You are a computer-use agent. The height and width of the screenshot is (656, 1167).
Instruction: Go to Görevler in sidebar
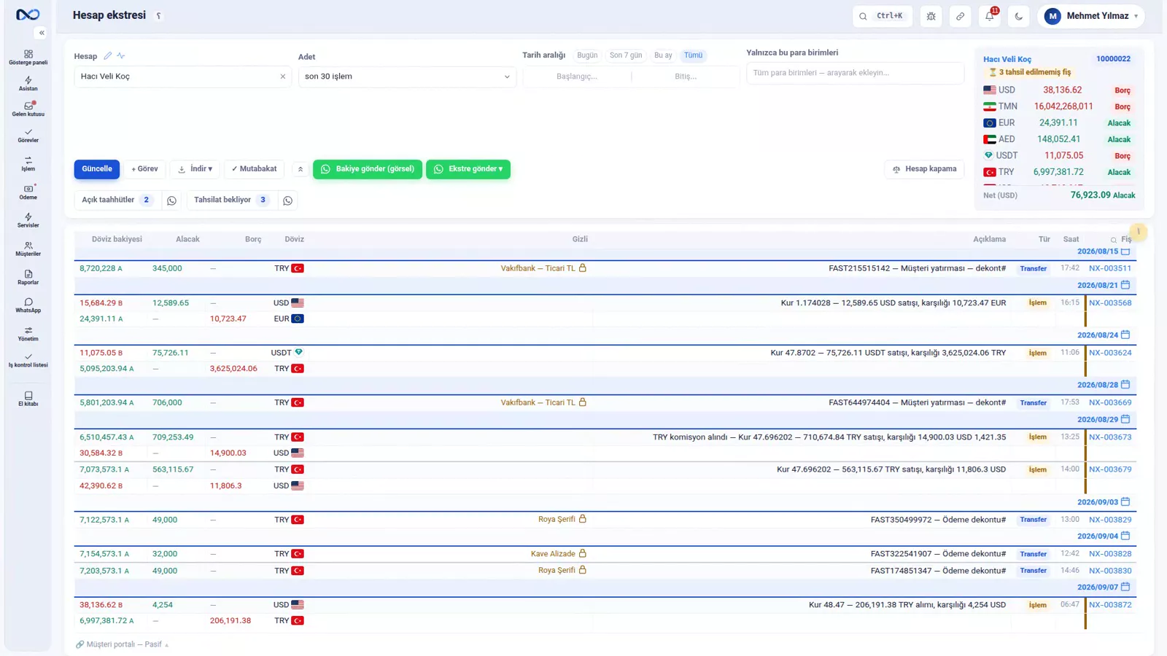[28, 136]
